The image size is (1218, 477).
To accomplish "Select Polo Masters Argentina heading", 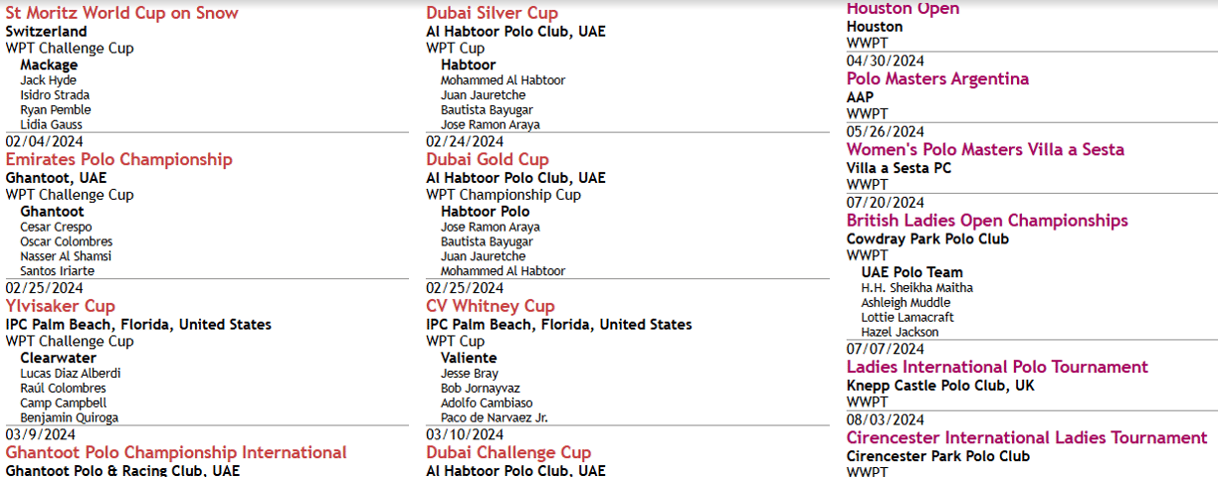I will click(937, 79).
